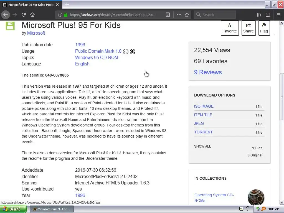This screenshot has width=284, height=213.
Task: Click the serial number 040-0073635
Action: coord(57,75)
